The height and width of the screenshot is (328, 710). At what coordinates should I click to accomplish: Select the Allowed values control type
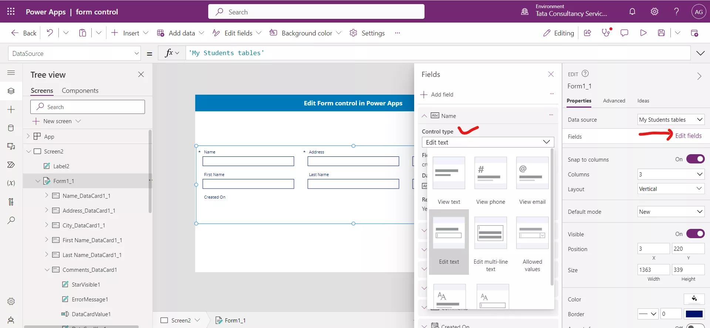point(532,244)
